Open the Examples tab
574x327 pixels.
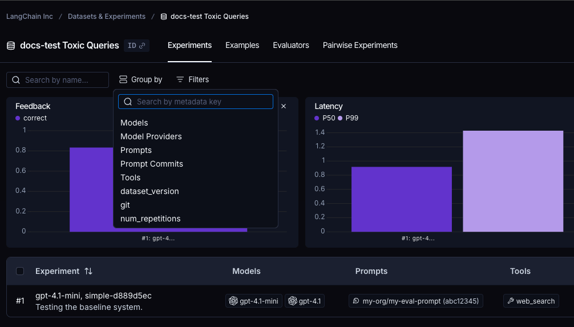242,46
